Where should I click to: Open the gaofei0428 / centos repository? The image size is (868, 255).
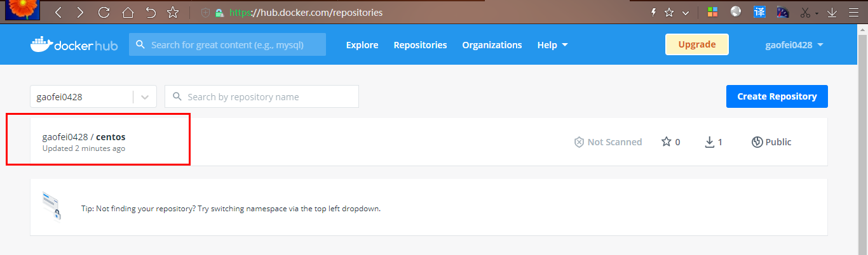[84, 136]
